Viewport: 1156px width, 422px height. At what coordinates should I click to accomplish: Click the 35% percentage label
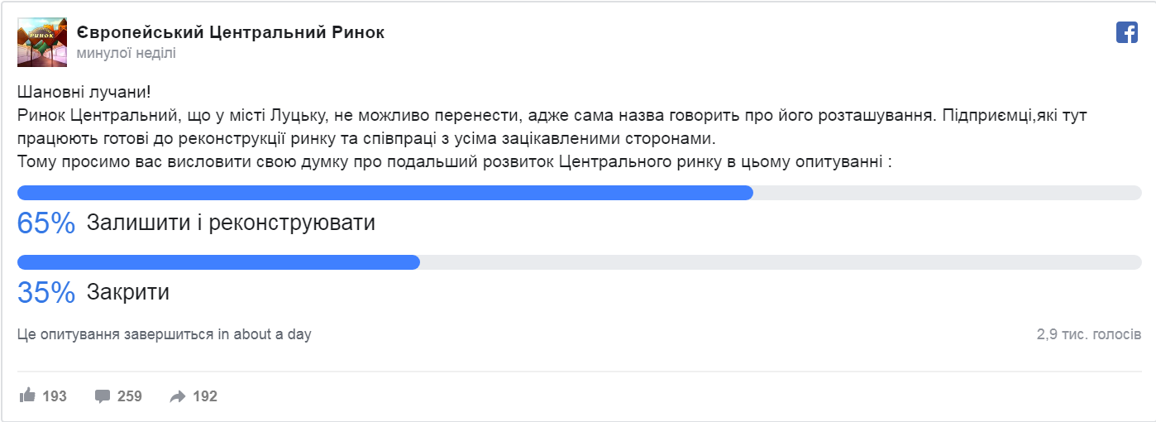[x=46, y=292]
